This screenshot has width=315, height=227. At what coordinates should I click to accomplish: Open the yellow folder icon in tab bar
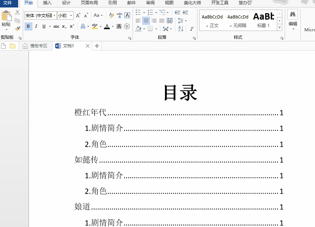(x=12, y=46)
